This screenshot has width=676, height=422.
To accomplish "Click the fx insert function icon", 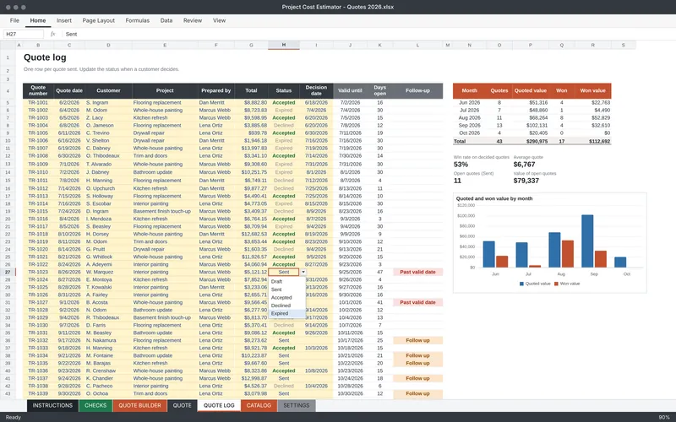I will pos(52,34).
